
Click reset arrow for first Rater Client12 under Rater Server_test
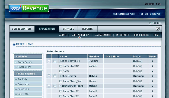(x=153, y=91)
